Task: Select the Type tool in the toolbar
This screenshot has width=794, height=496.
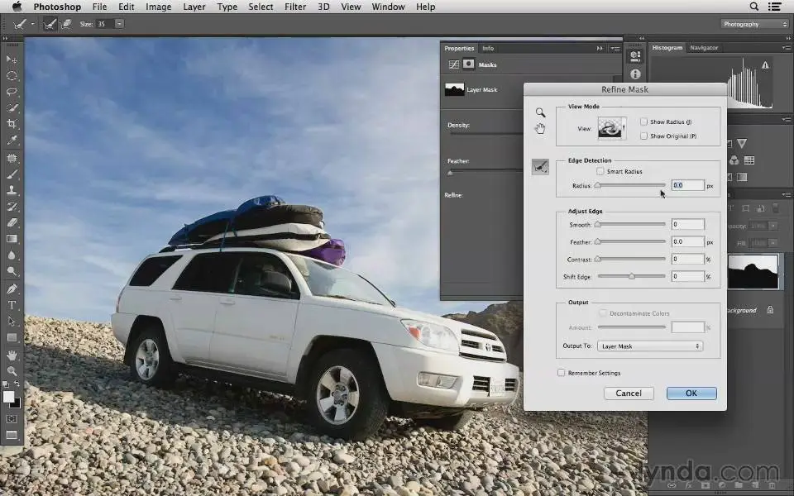Action: point(12,305)
